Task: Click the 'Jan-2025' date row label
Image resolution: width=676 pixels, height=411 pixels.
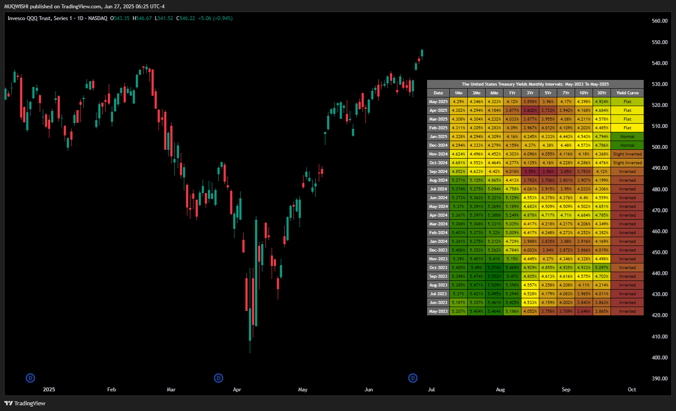Action: 438,137
